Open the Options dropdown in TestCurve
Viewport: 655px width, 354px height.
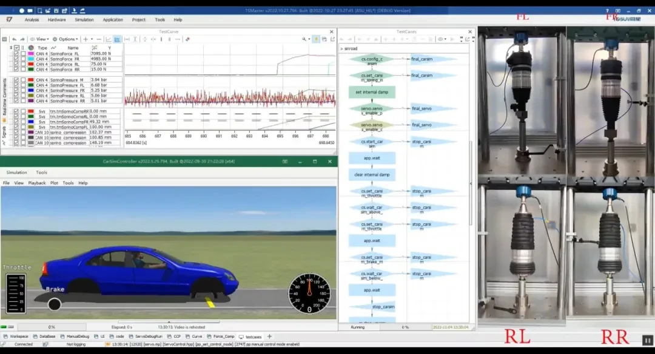[65, 39]
